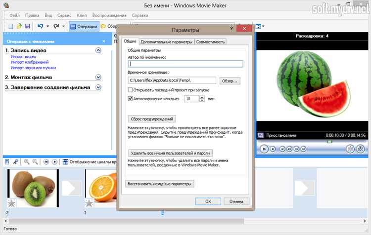The height and width of the screenshot is (235, 371).
Task: Switch to the Совместимость tab
Action: pos(210,42)
